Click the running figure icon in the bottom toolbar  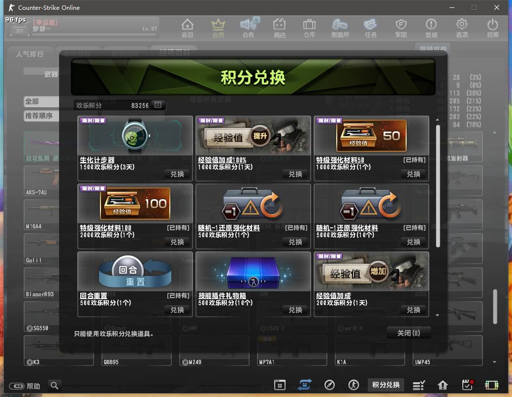click(353, 385)
